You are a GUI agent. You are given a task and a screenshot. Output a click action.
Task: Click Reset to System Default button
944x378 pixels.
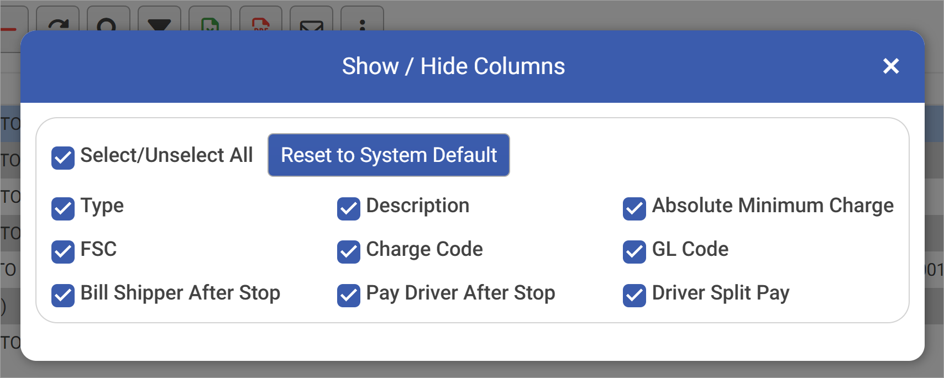coord(389,155)
